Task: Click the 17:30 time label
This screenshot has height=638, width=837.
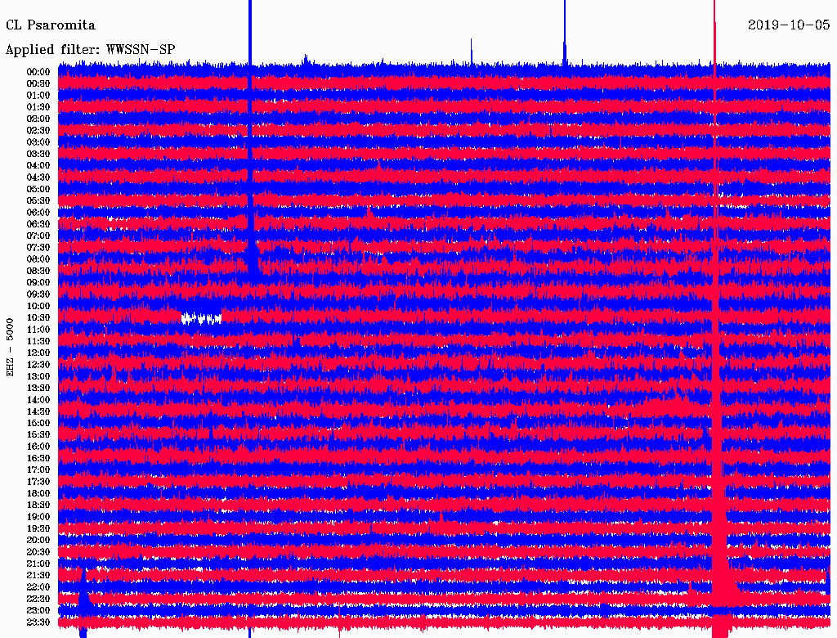Action: 38,482
